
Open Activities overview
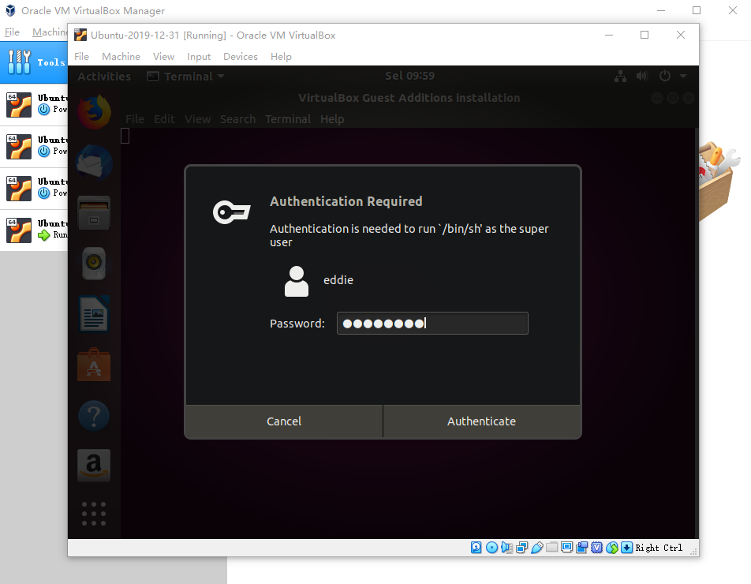point(104,77)
